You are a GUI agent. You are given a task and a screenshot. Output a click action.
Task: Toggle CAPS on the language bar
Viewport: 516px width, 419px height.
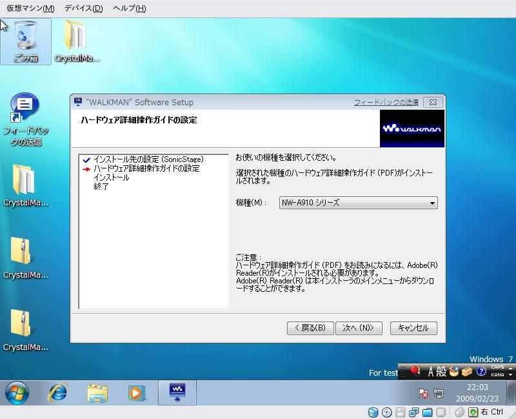pos(497,367)
